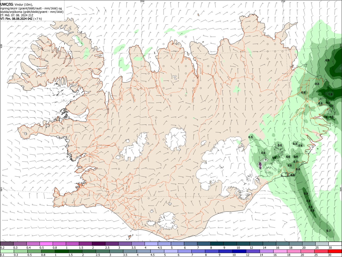The height and width of the screenshot is (257, 342).
Task: Select the slate blue swatch at 6 in the upper legend row
Action: tap(191, 244)
